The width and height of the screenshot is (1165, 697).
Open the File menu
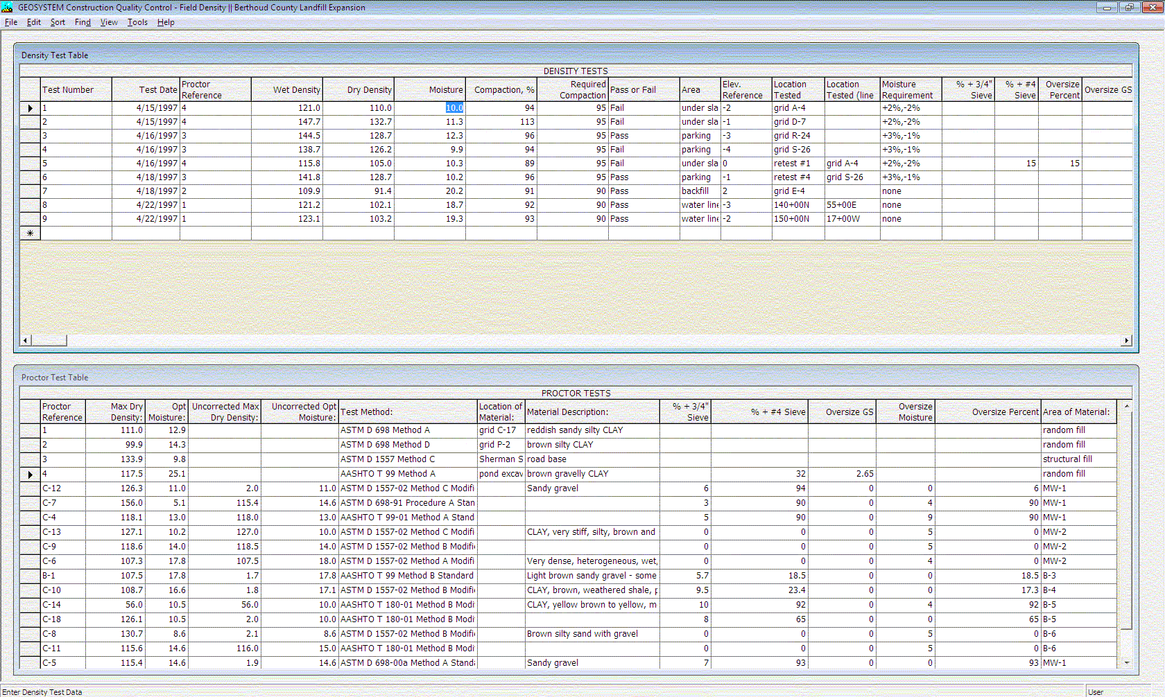click(11, 22)
